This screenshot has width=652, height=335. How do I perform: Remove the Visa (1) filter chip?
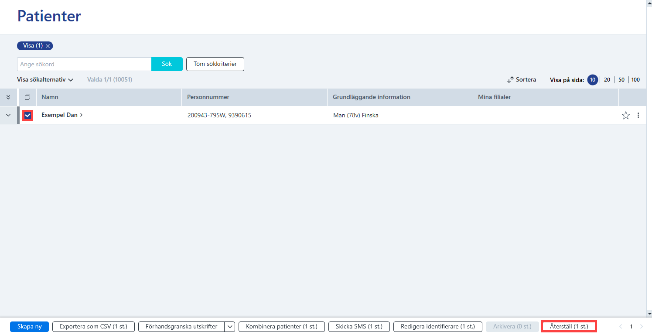[x=48, y=46]
